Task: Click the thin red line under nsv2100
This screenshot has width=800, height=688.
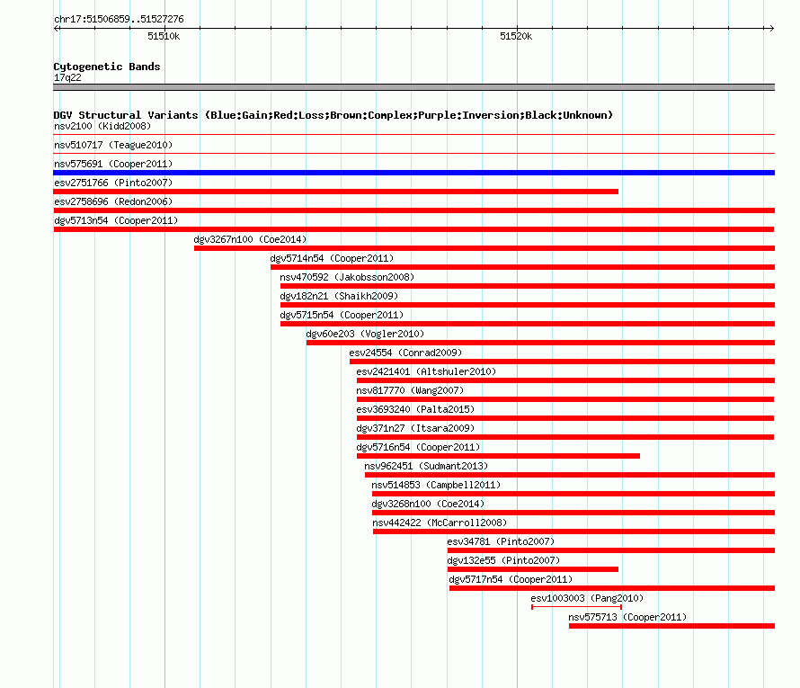Action: point(413,134)
